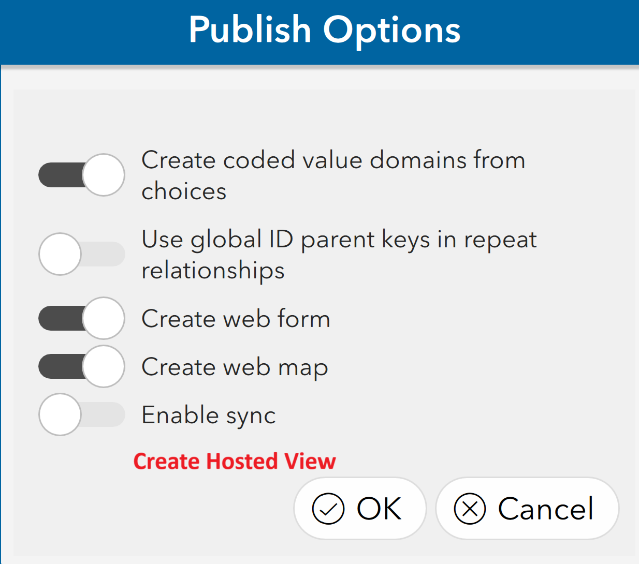
Task: Disable the Create coded value domains switch
Action: 82,175
